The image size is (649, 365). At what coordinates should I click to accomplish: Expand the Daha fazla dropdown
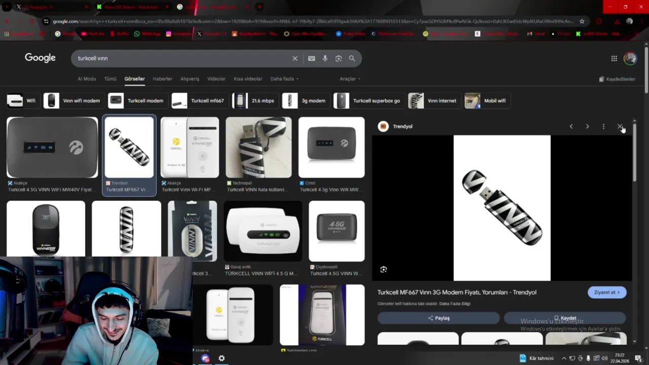click(284, 79)
